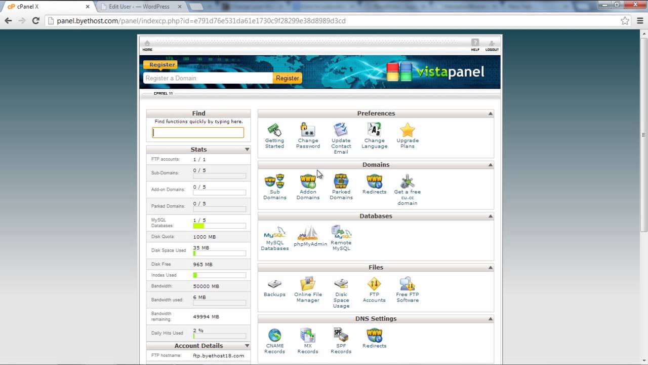Click the '965 MB' disk free value
648x365 pixels.
203,265
